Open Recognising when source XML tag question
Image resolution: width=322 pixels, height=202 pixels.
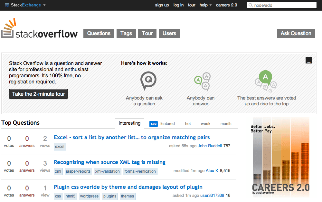click(x=109, y=162)
